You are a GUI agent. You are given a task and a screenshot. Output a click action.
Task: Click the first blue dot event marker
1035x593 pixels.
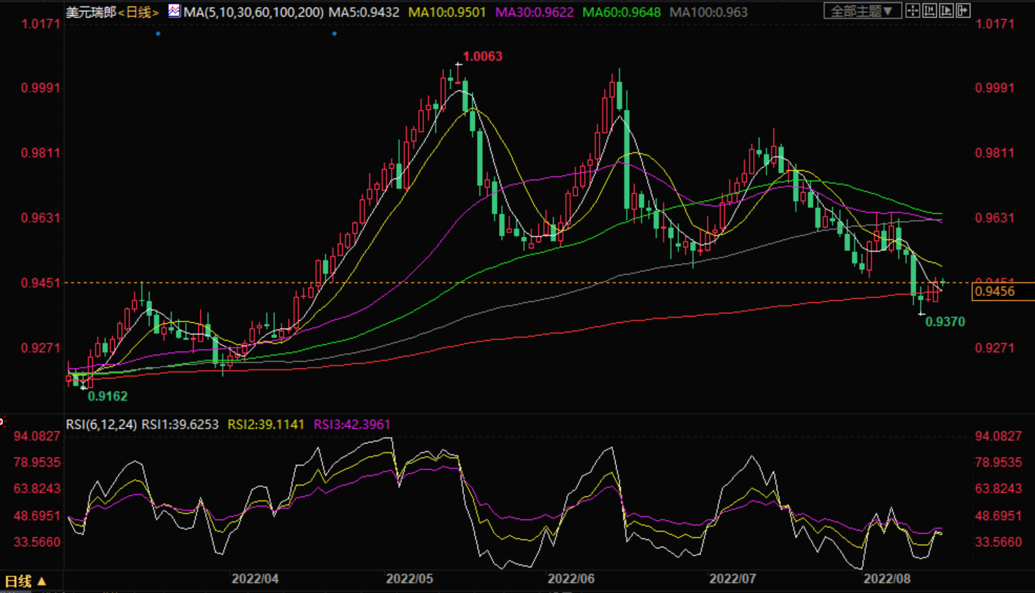(158, 34)
